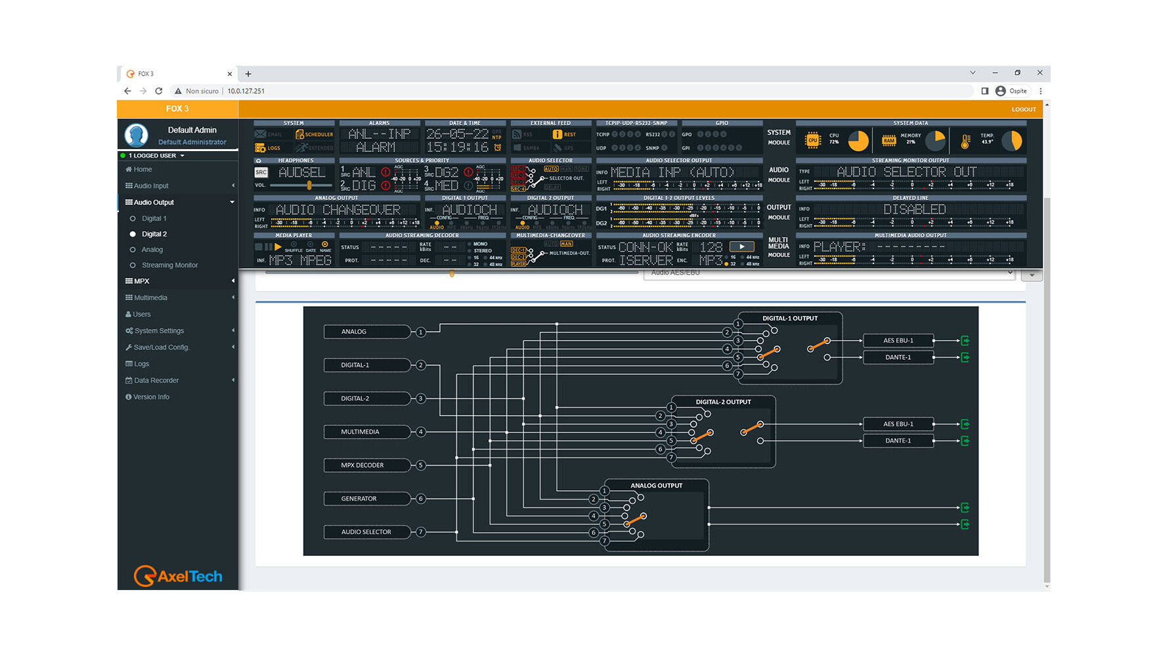Open the Scheduler icon in System panel

coord(300,135)
